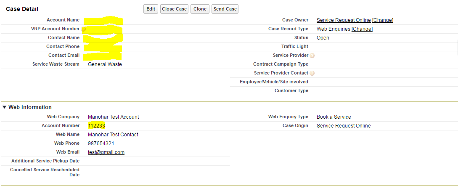
Task: Click the Service Provider help icon
Action: pyautogui.click(x=312, y=56)
